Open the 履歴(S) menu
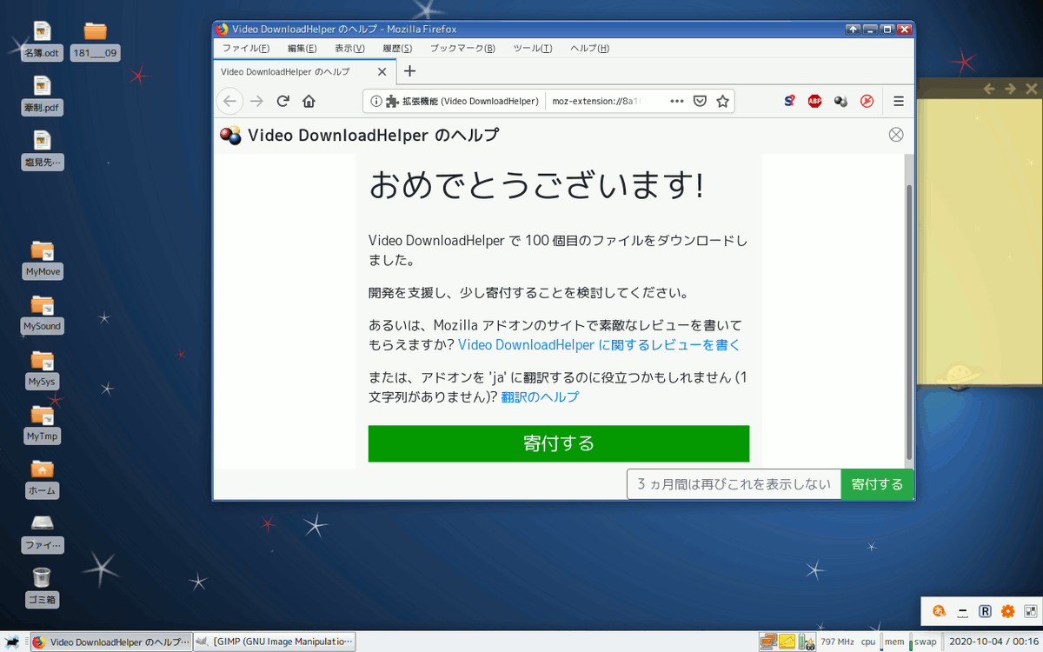The image size is (1043, 652). [x=397, y=48]
